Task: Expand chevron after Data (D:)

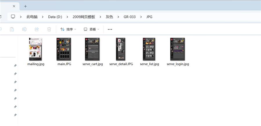Action: [x=67, y=17]
